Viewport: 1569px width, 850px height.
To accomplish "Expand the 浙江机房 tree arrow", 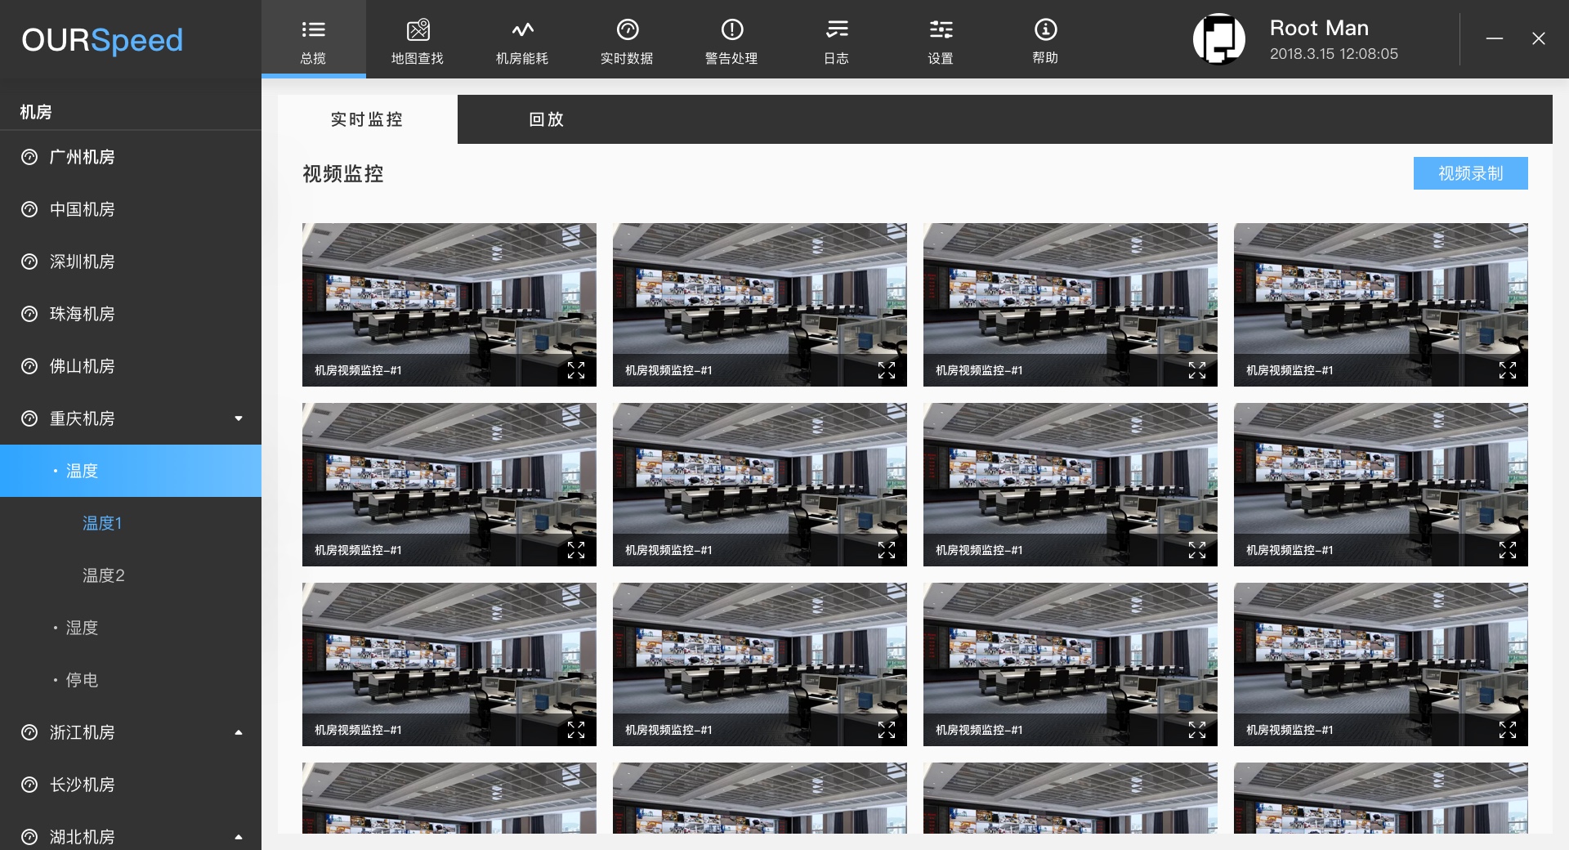I will pos(239,732).
